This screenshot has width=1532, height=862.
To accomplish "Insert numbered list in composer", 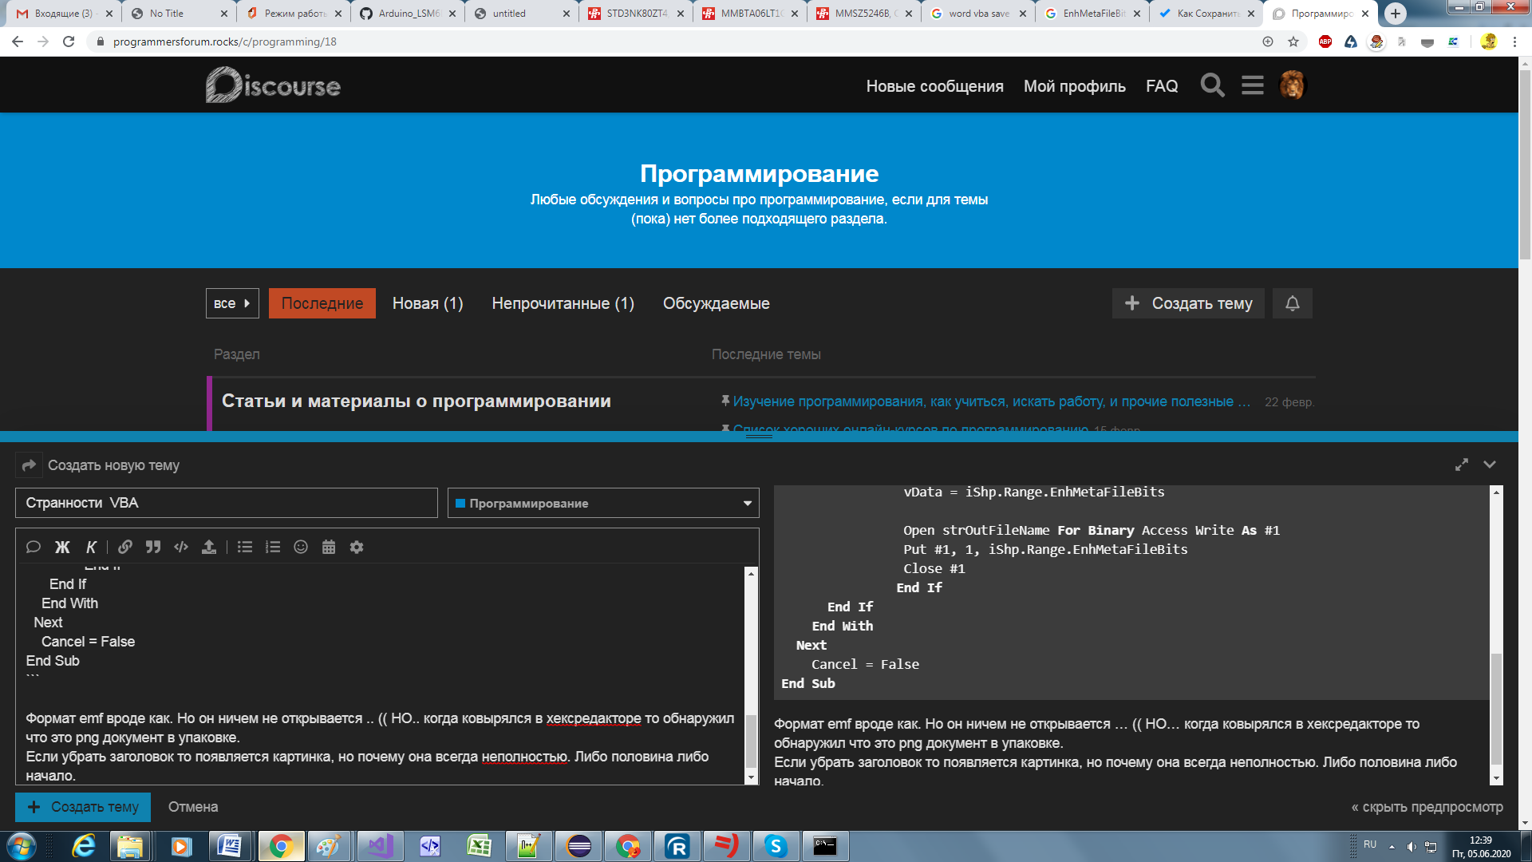I will click(273, 547).
